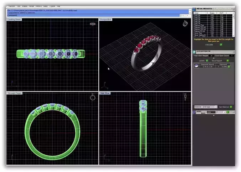Click the Total Gem Weight value field

point(211,56)
